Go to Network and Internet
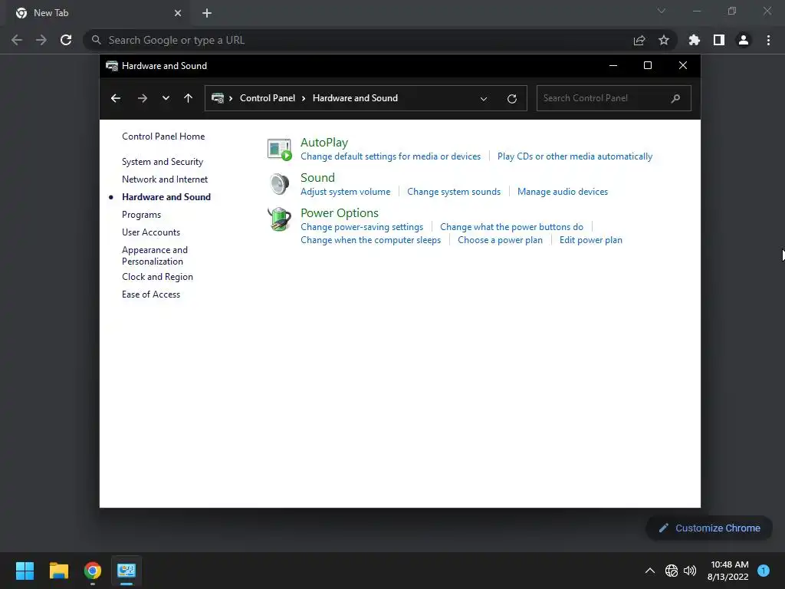Screen dimensions: 785x589 coord(165,179)
